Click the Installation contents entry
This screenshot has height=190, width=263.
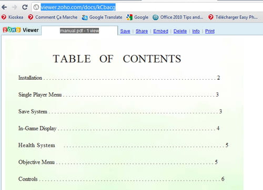pos(119,78)
